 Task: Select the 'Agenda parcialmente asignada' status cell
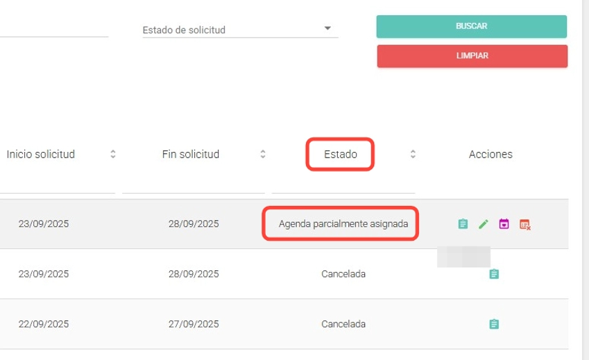pos(341,224)
